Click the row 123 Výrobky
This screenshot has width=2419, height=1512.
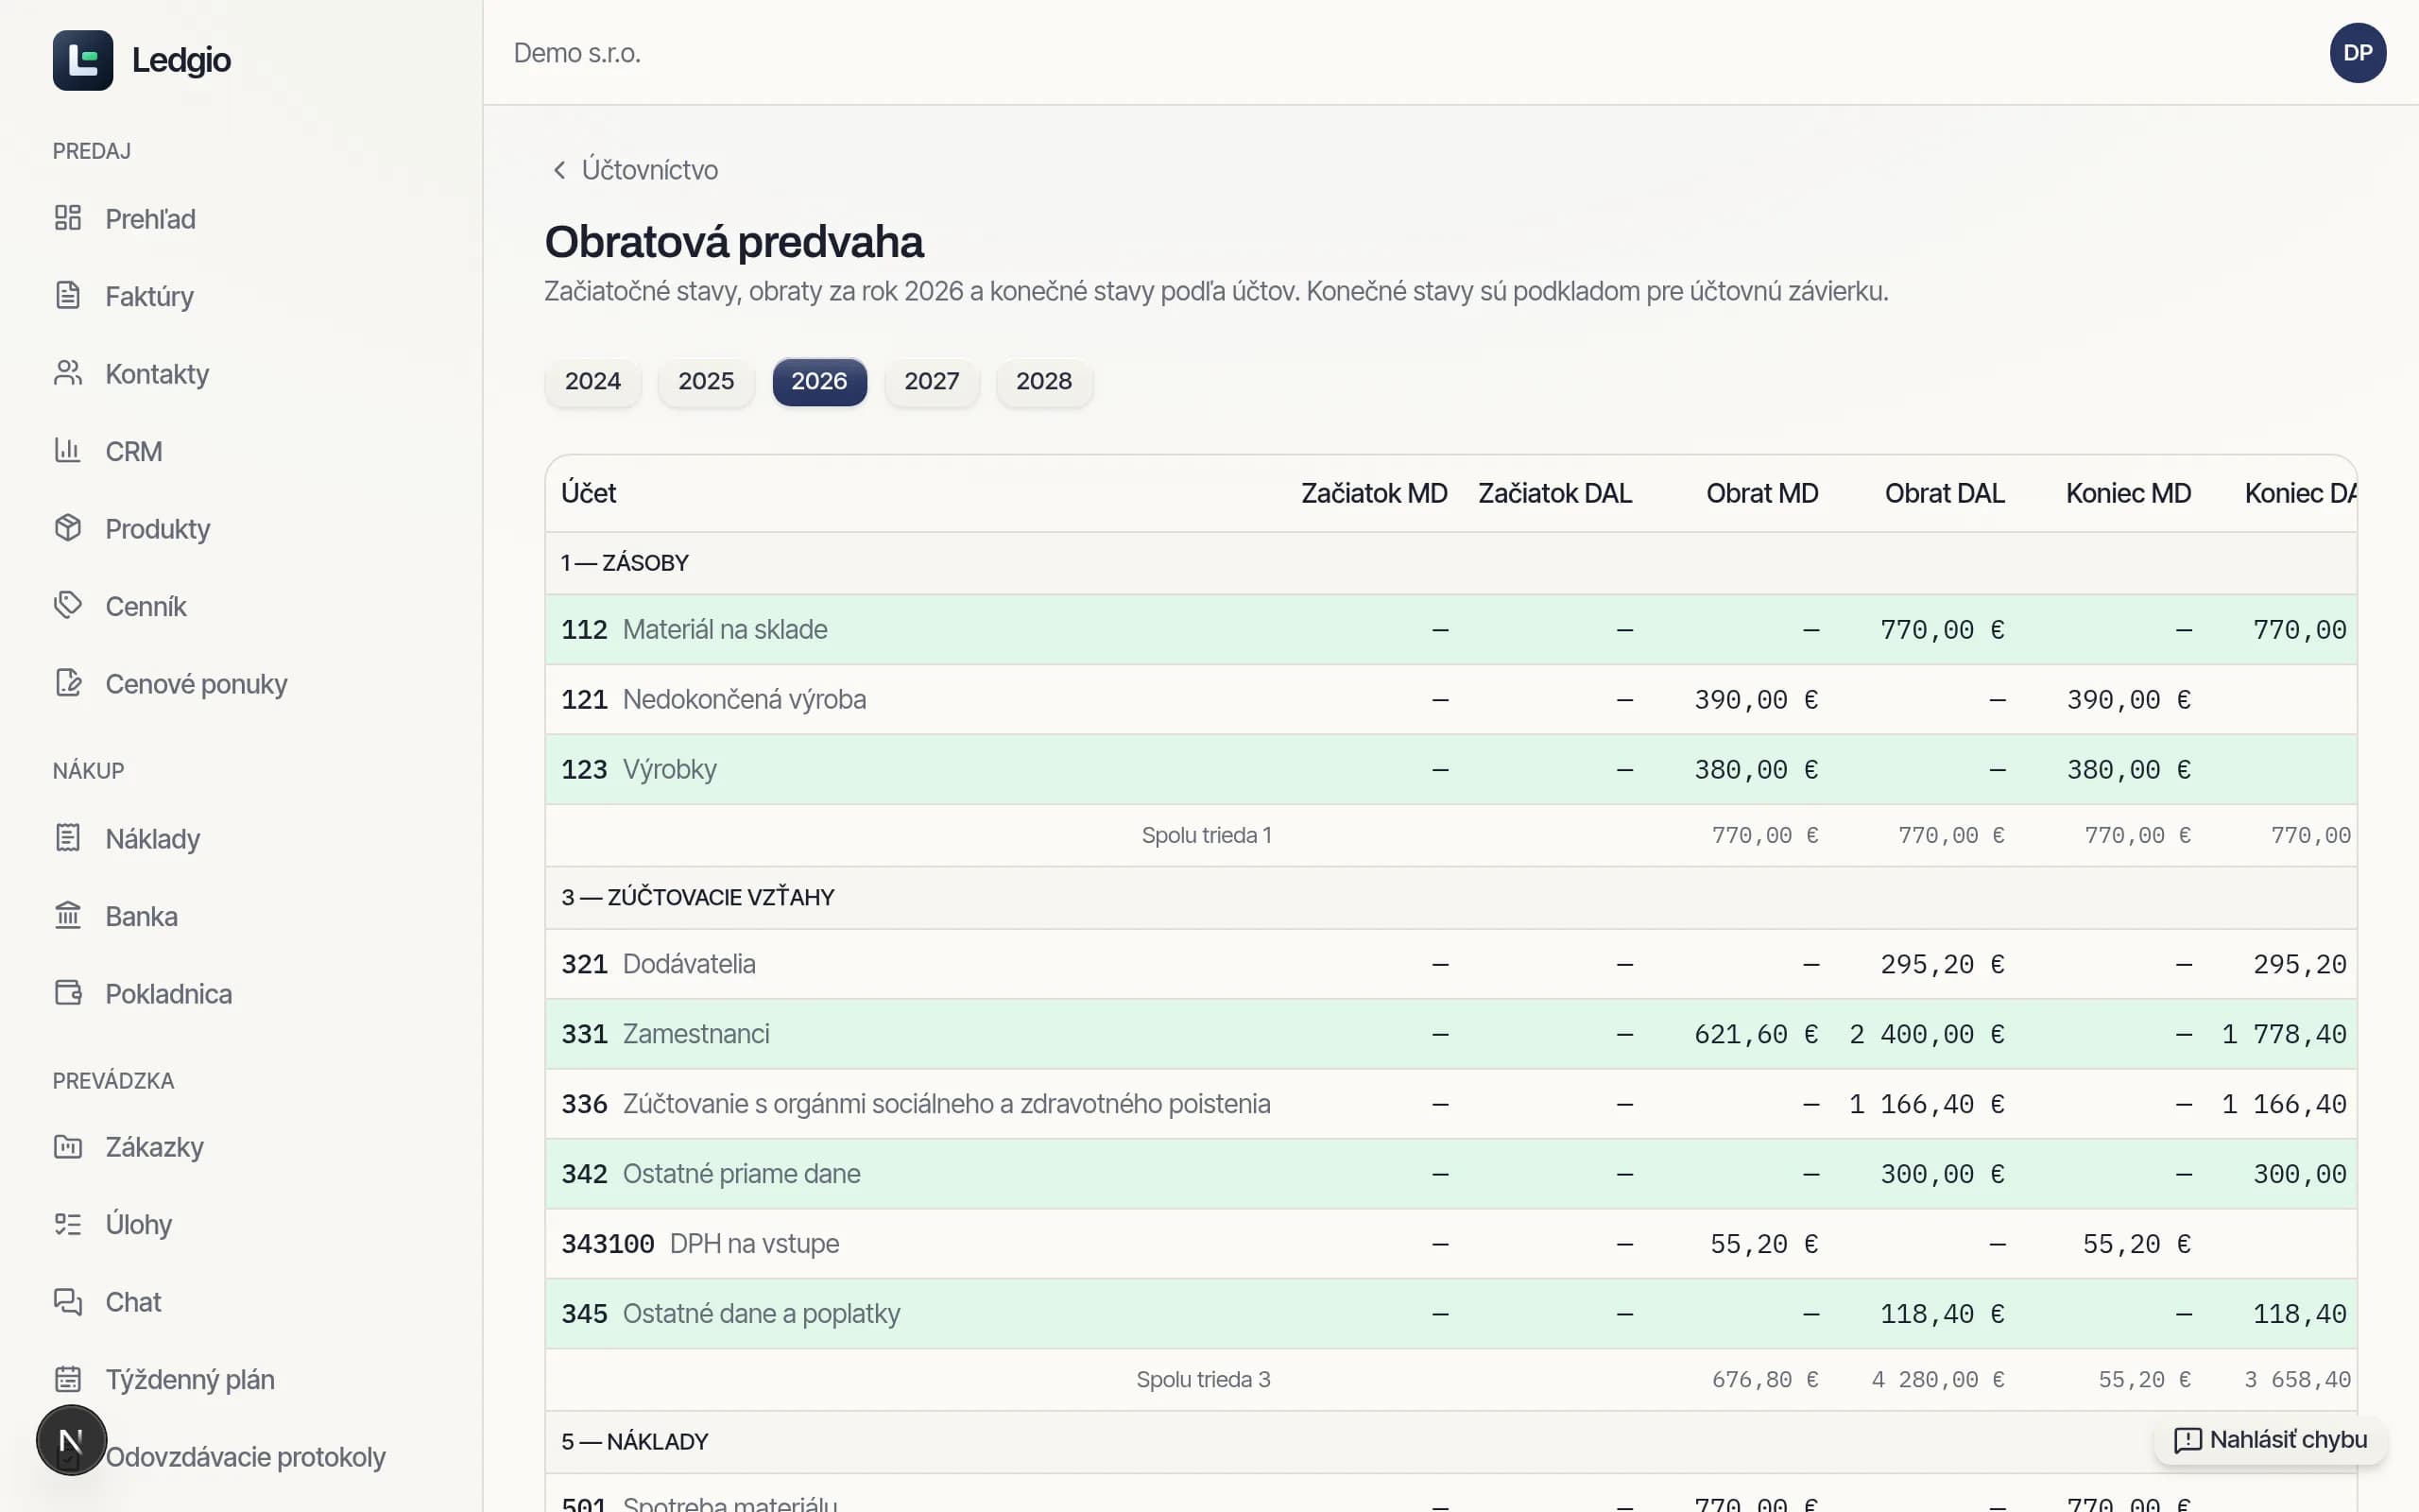coord(1450,770)
